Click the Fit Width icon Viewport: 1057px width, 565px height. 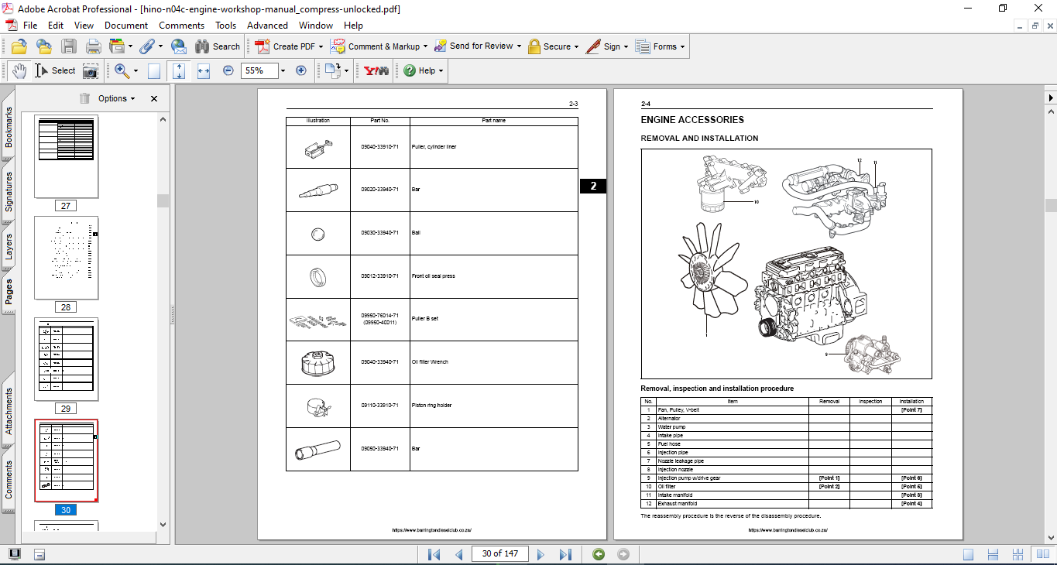204,70
